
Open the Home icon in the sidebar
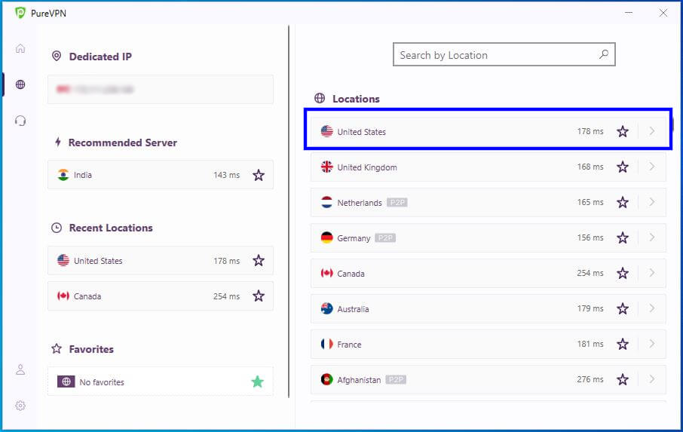pos(20,48)
